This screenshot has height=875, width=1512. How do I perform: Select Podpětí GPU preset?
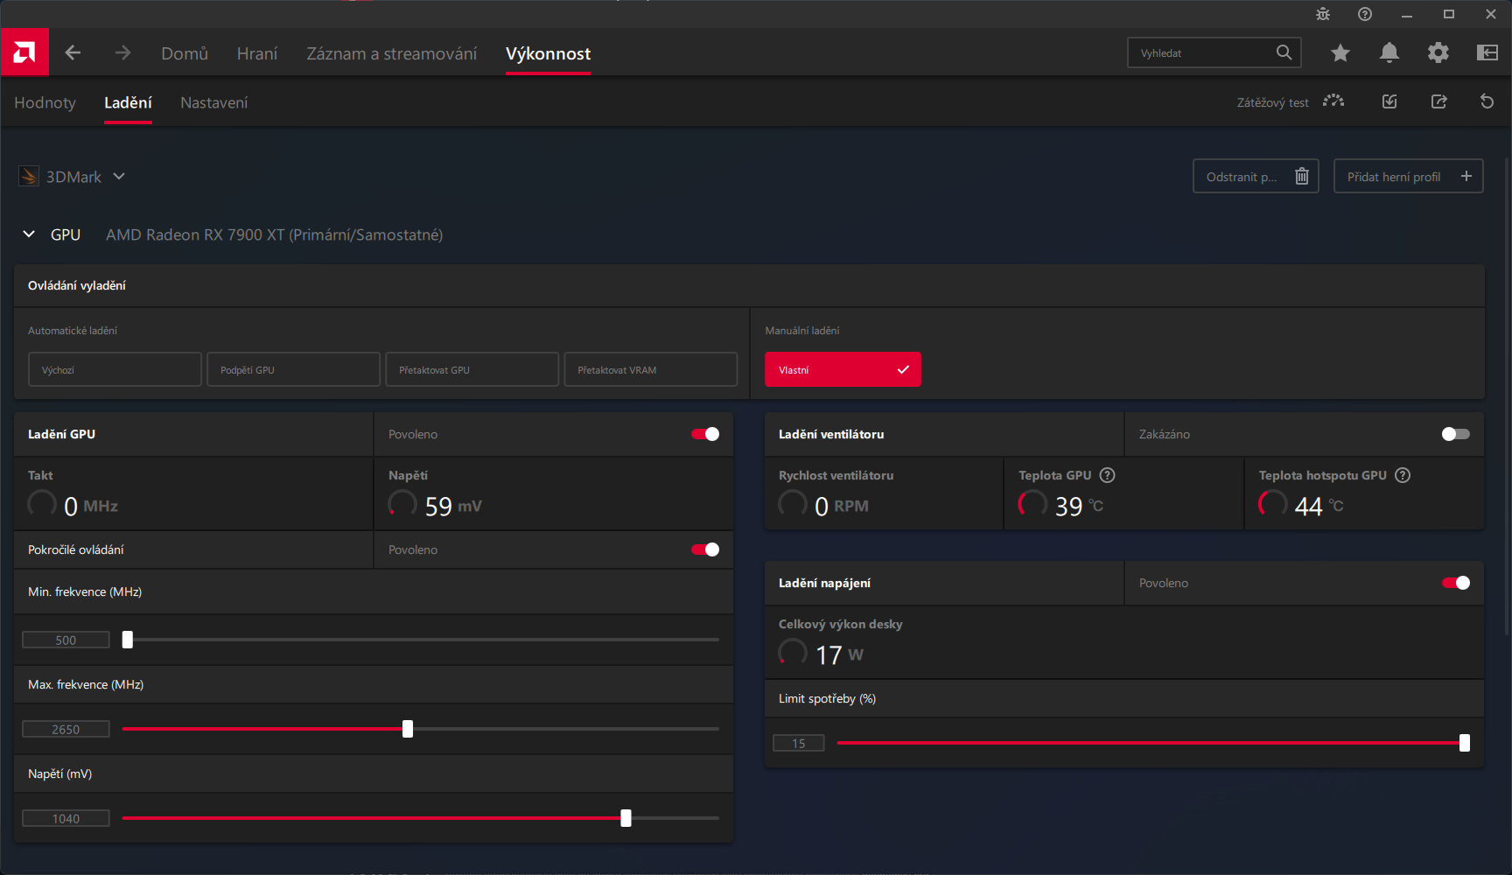tap(293, 369)
